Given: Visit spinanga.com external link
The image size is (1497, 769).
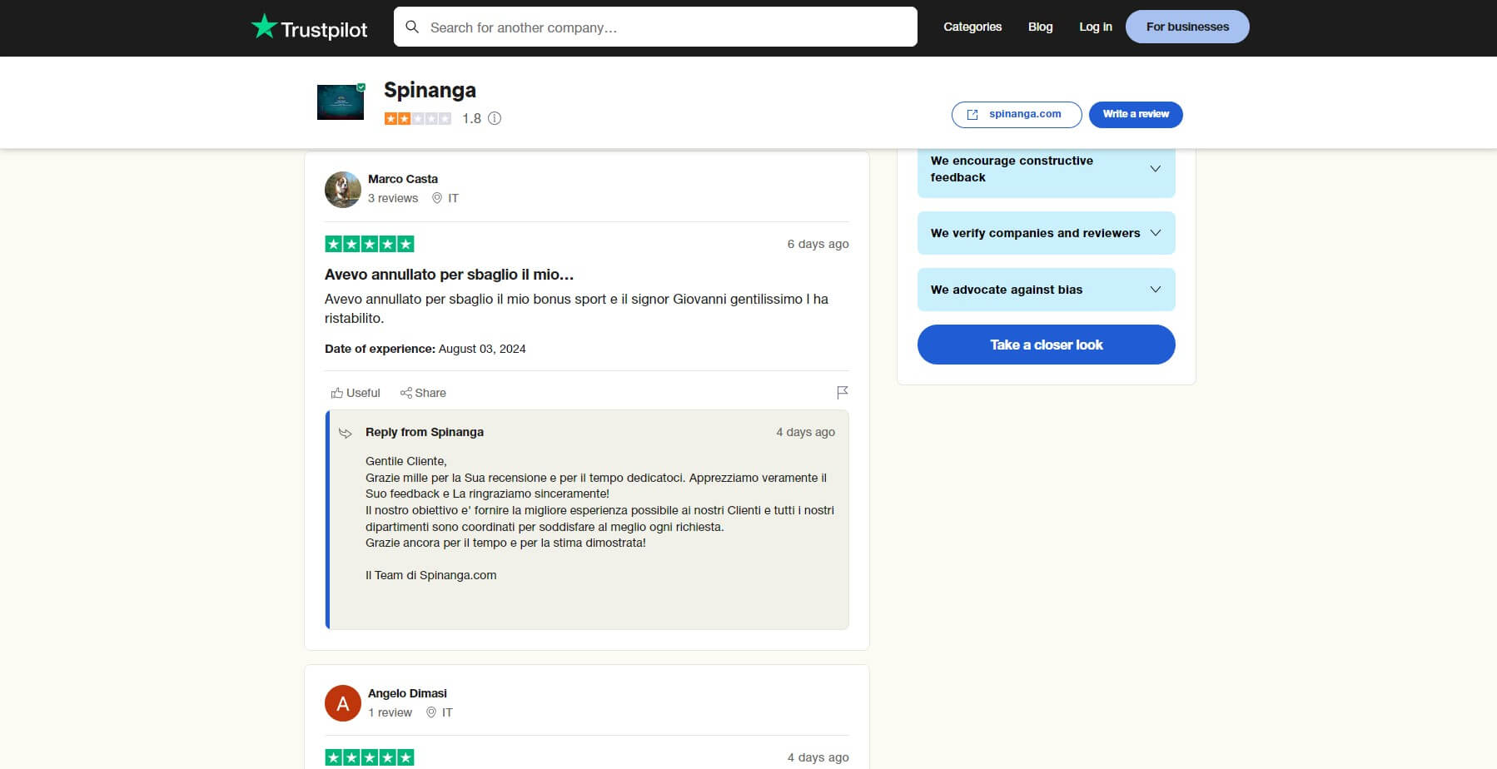Looking at the screenshot, I should pyautogui.click(x=1016, y=114).
